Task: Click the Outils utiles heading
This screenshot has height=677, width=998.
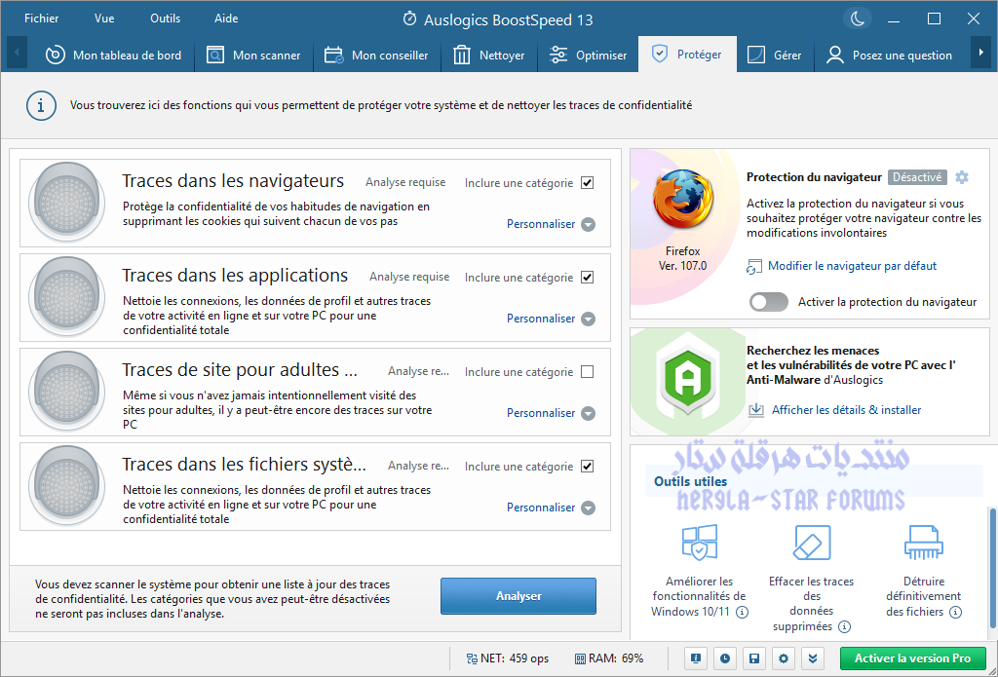Action: coord(690,481)
